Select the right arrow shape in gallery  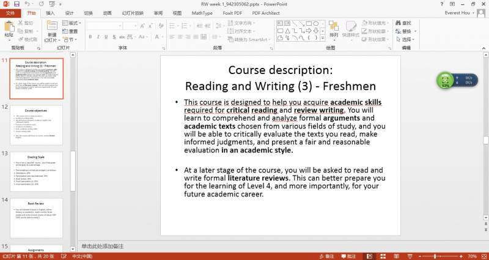tap(309, 31)
